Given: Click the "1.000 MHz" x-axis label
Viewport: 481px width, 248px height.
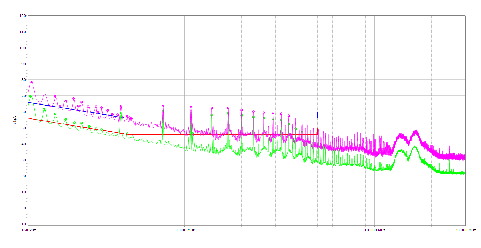Looking at the screenshot, I should pos(185,230).
